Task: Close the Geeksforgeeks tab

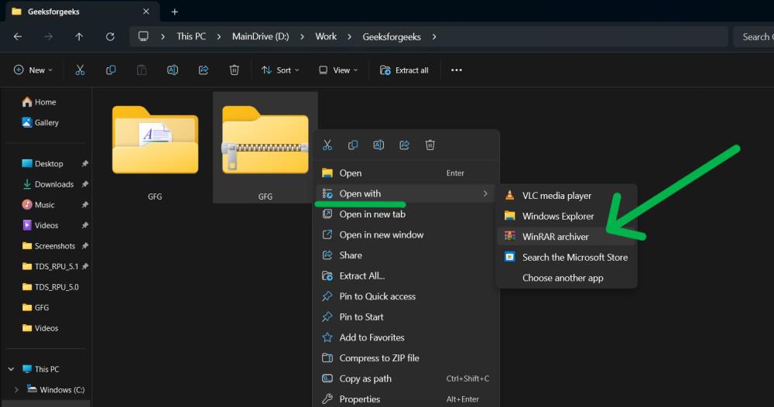Action: [146, 12]
